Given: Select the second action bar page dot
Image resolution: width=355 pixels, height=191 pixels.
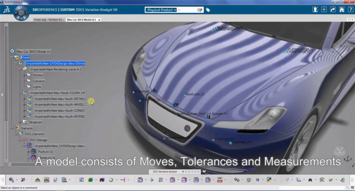Looking at the screenshot, I should (186, 172).
